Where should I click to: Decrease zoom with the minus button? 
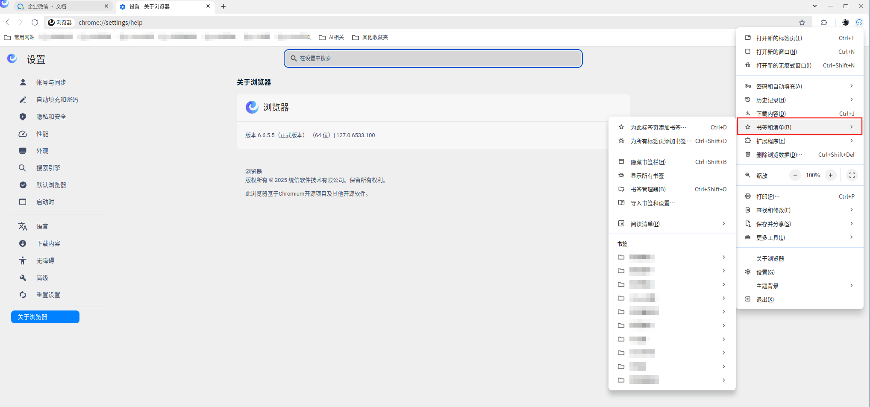(x=795, y=175)
